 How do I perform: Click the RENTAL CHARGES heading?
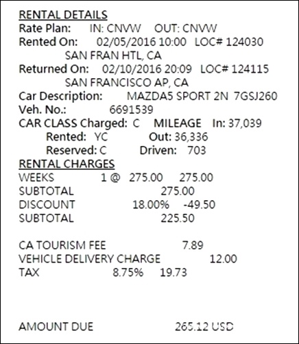[x=67, y=164]
